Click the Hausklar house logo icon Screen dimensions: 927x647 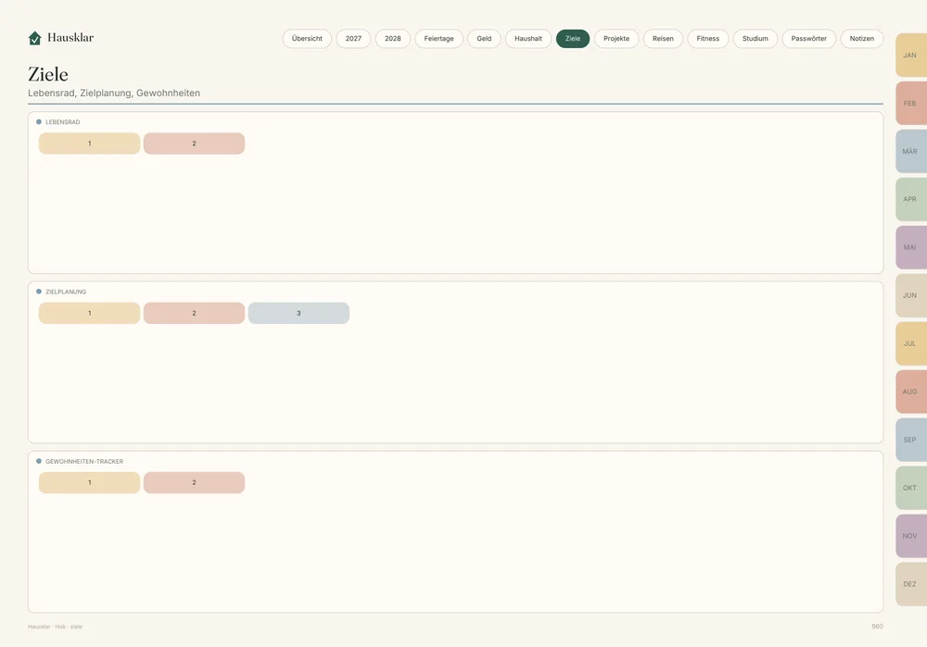click(35, 38)
